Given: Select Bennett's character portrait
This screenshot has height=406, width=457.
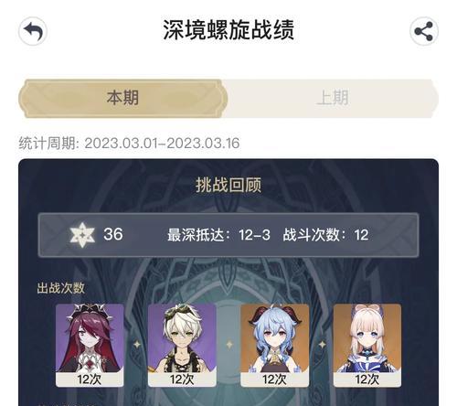Looking at the screenshot, I should pyautogui.click(x=182, y=337).
